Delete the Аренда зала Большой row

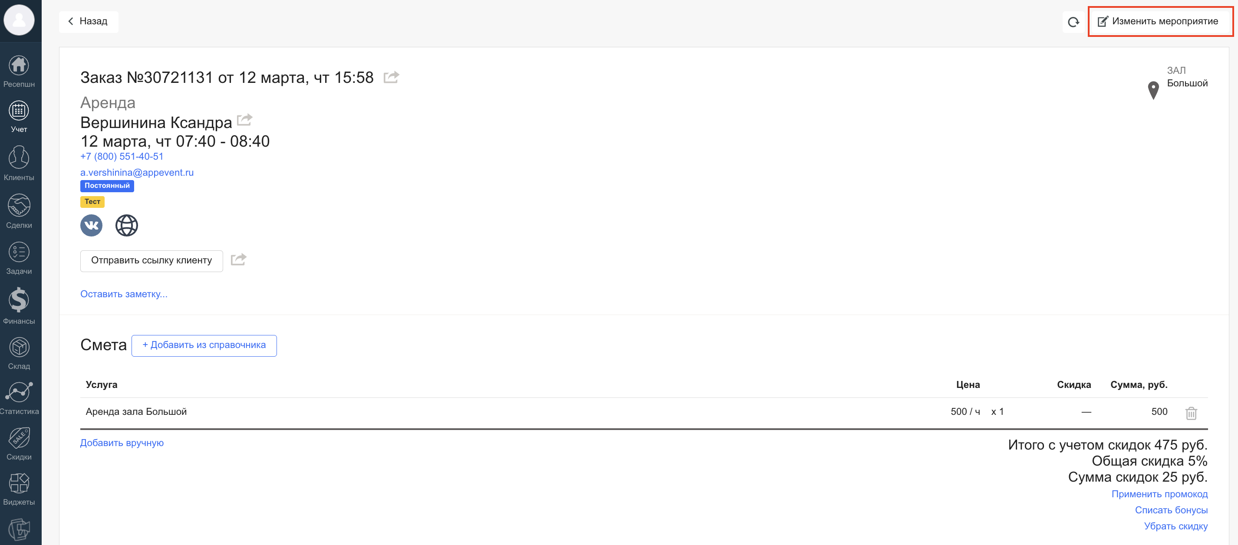[x=1190, y=413]
